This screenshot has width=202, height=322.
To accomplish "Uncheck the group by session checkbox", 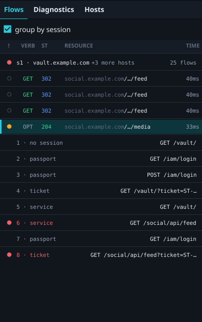I will click(7, 30).
